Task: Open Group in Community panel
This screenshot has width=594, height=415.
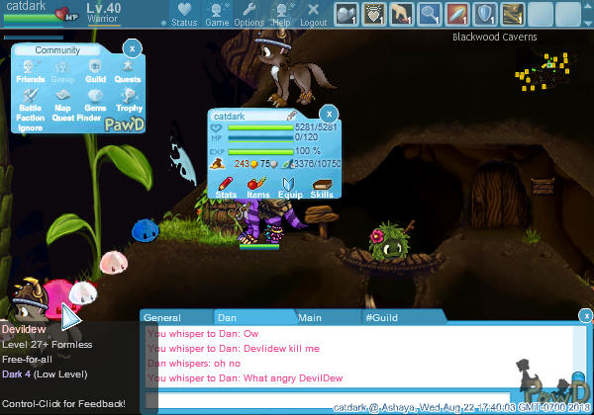Action: (x=63, y=72)
